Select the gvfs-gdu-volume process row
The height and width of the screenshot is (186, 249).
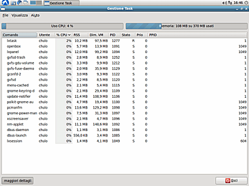click(x=124, y=63)
